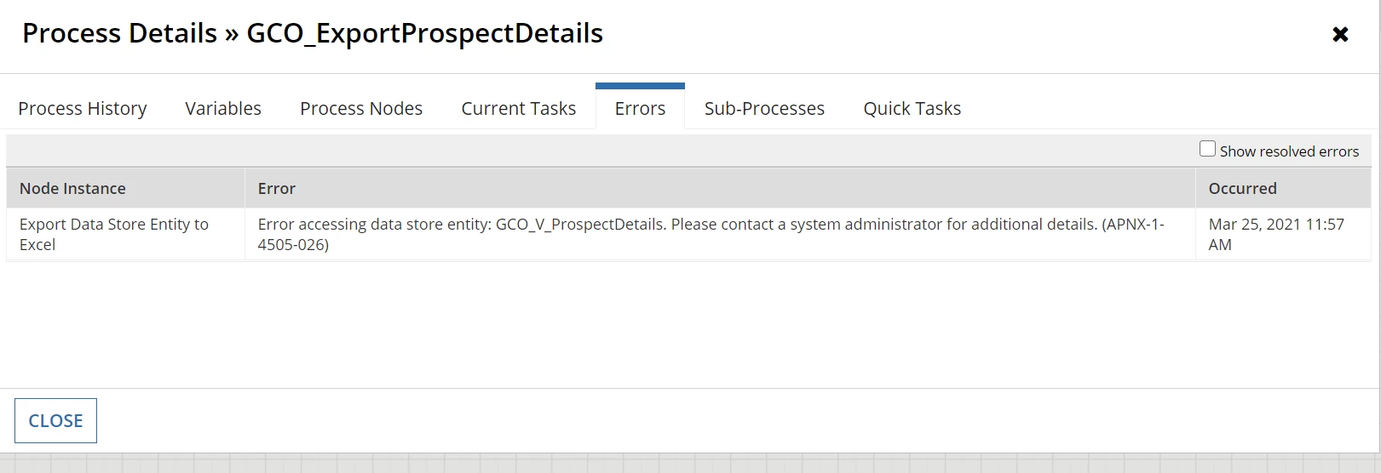The height and width of the screenshot is (473, 1381).
Task: Close the Process Details dialog with X icon
Action: tap(1340, 34)
